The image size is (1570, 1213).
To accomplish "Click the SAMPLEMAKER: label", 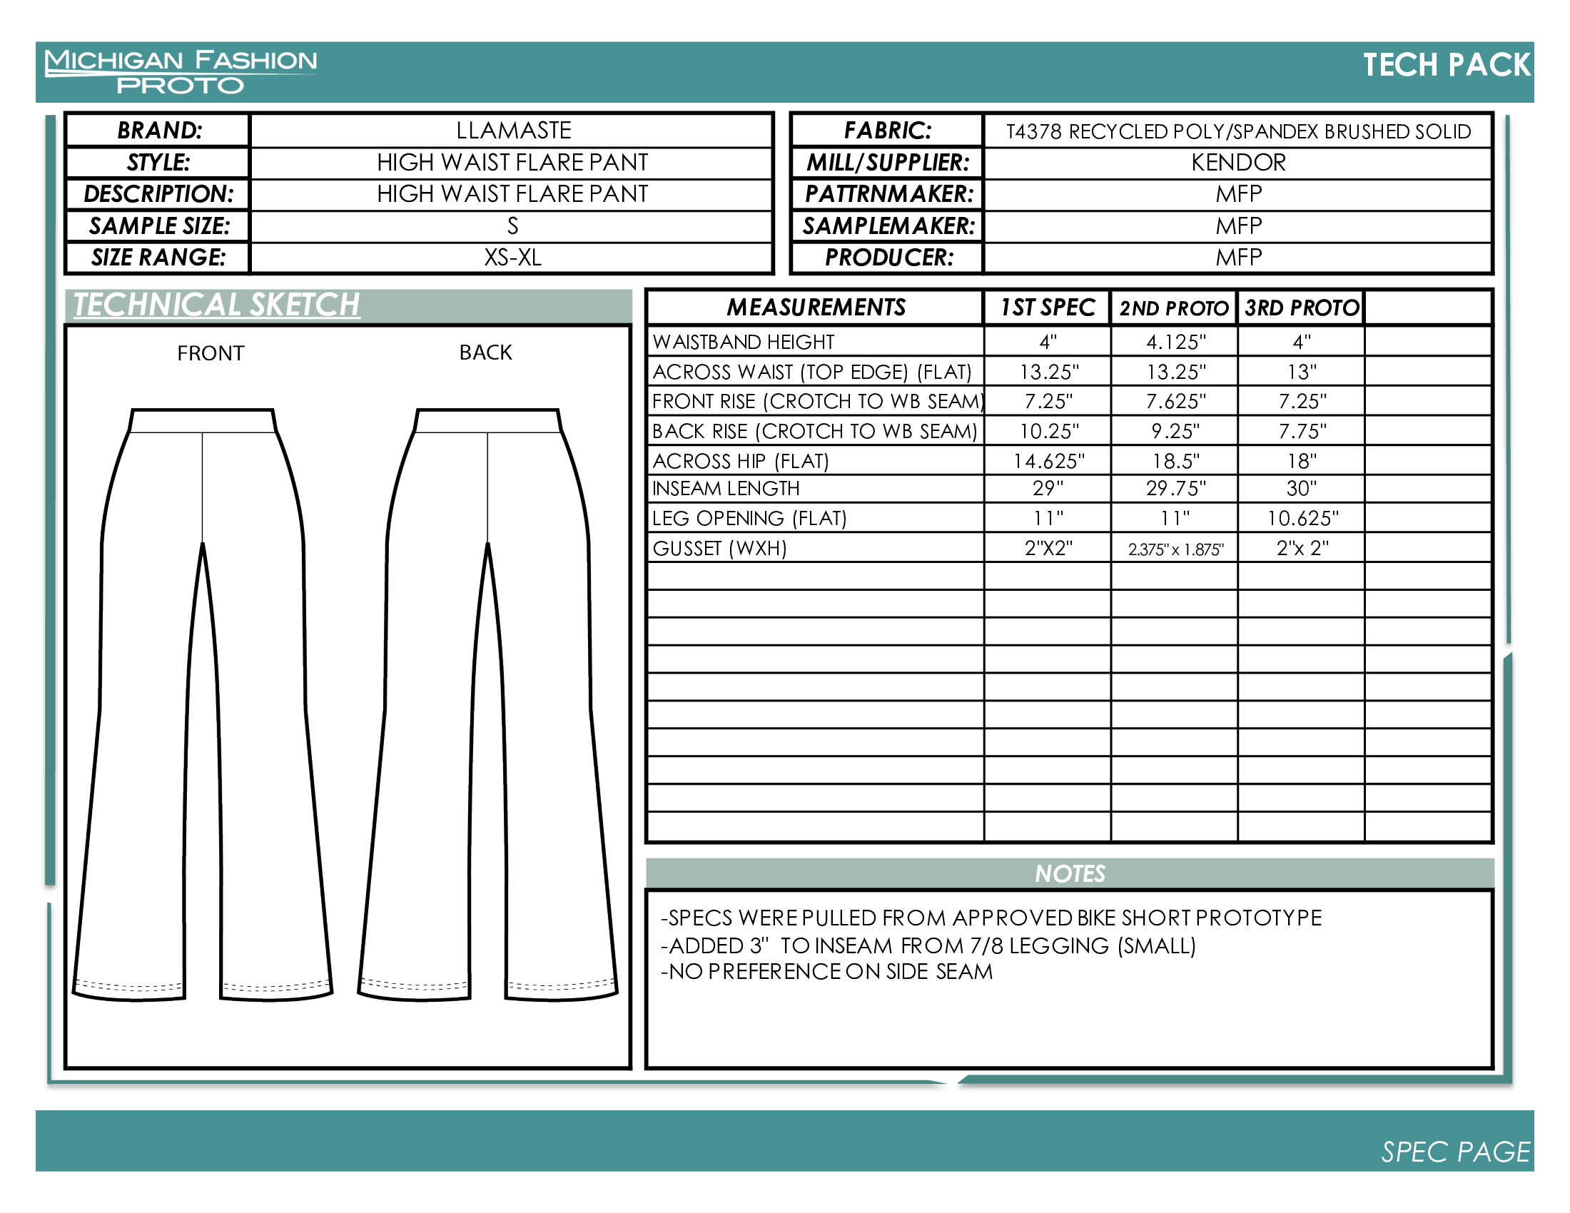I will pyautogui.click(x=888, y=226).
